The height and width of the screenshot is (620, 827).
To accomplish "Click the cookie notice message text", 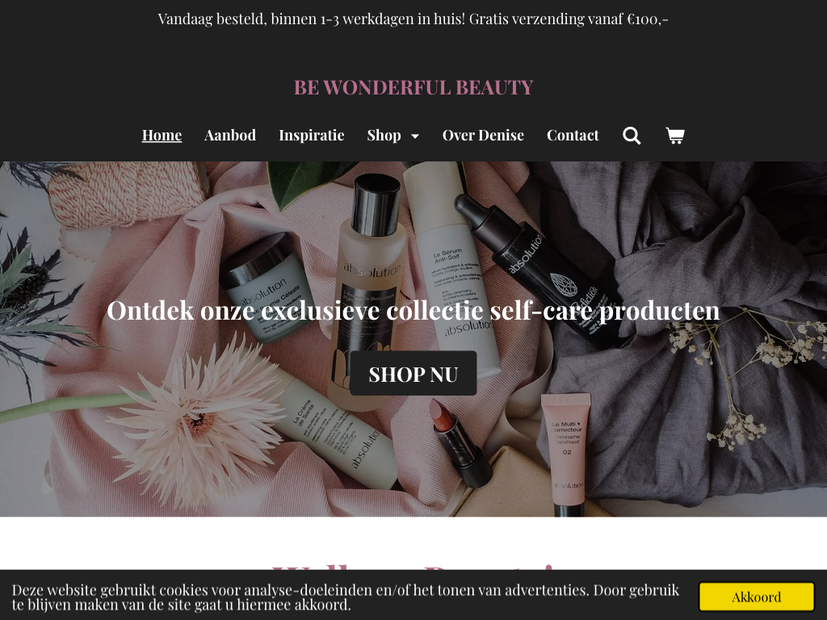I will click(346, 597).
